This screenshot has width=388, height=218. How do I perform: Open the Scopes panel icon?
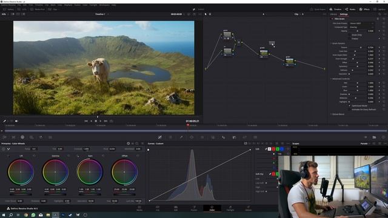point(374,137)
